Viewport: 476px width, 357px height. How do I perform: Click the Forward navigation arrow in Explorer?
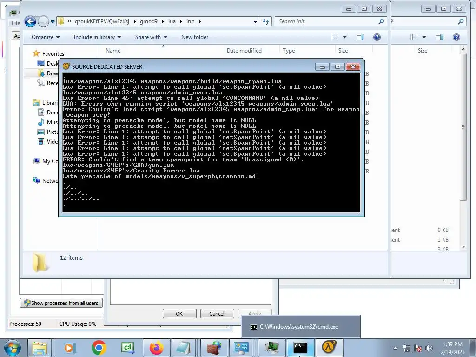coord(43,21)
